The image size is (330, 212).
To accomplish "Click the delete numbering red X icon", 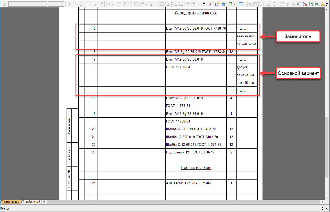I will click(x=305, y=4).
